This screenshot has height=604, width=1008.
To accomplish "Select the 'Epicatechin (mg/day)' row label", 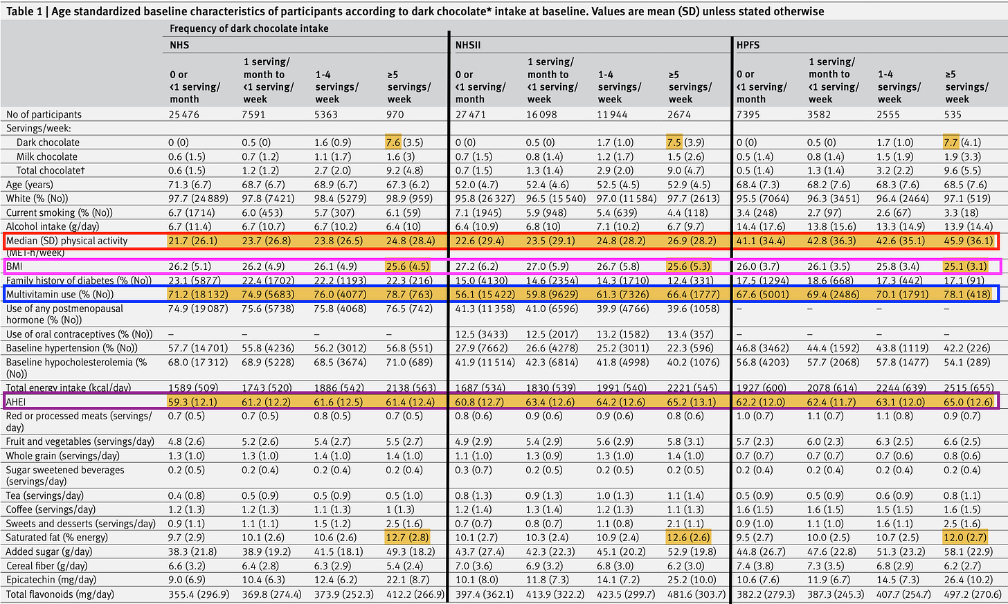I will click(51, 580).
